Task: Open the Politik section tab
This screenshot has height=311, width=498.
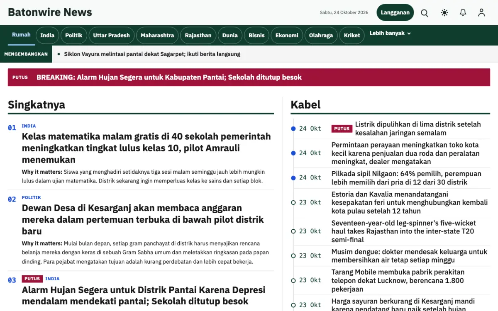Action: 74,35
